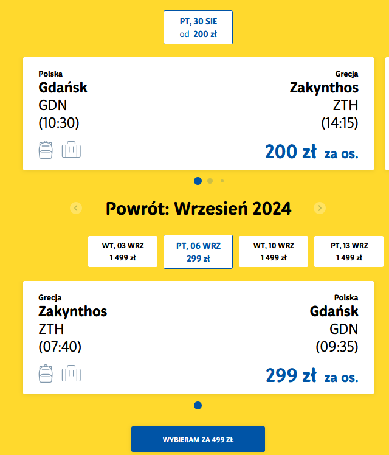The height and width of the screenshot is (455, 389).
Task: Choose PT, 30 SIE departure date
Action: (198, 27)
